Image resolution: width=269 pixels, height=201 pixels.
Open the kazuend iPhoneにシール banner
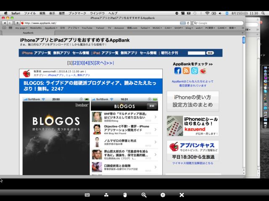(193, 126)
